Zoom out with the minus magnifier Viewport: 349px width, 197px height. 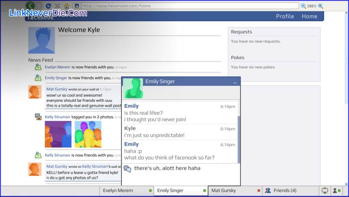303,6
